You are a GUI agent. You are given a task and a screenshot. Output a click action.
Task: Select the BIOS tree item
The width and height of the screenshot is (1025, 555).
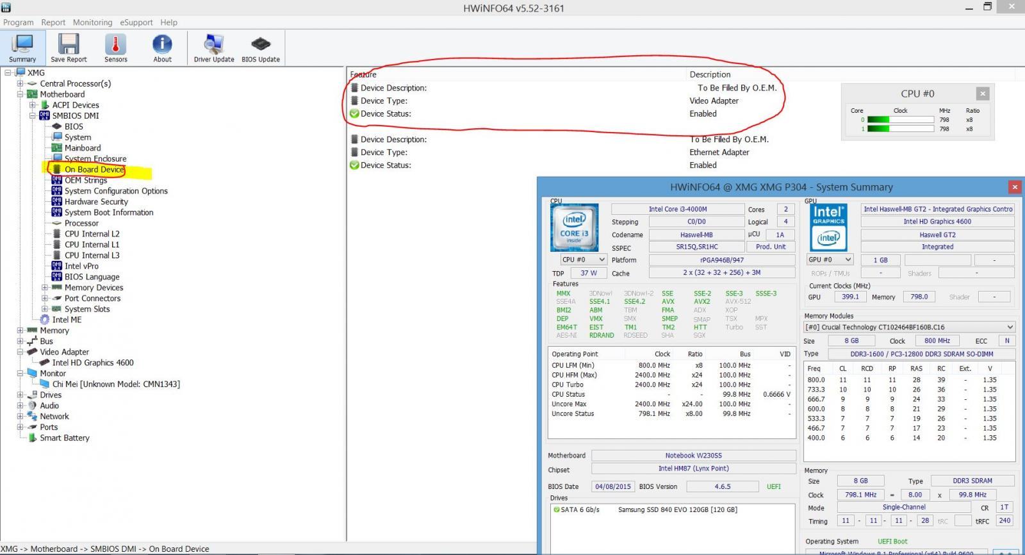click(x=74, y=126)
